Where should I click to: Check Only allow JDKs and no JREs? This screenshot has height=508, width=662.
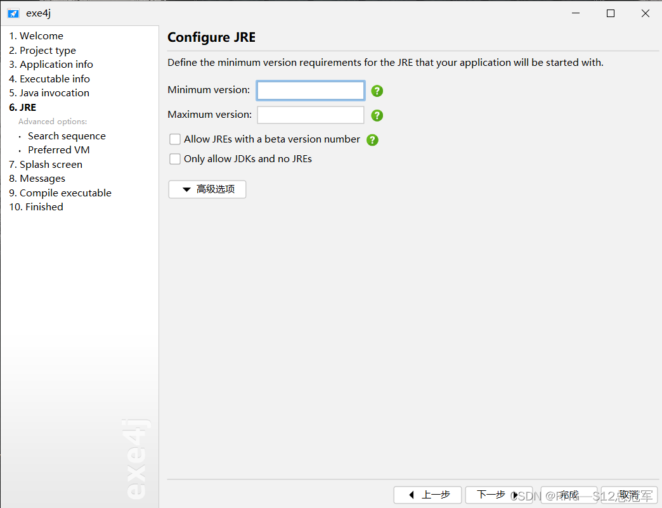[175, 159]
